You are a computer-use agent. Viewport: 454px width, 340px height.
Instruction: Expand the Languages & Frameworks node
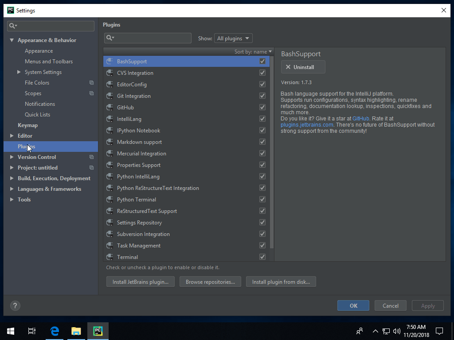[x=12, y=189]
